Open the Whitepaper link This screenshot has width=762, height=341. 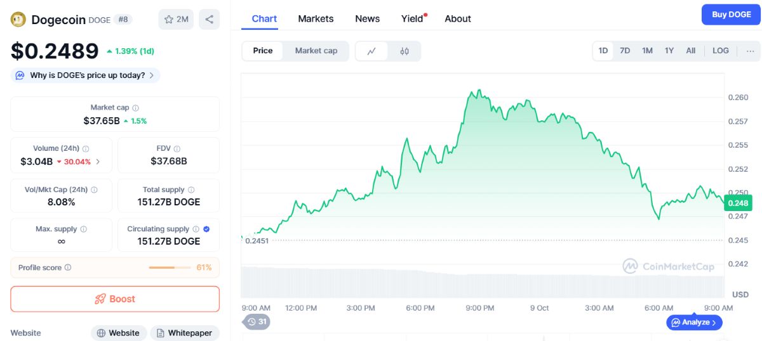coord(185,333)
